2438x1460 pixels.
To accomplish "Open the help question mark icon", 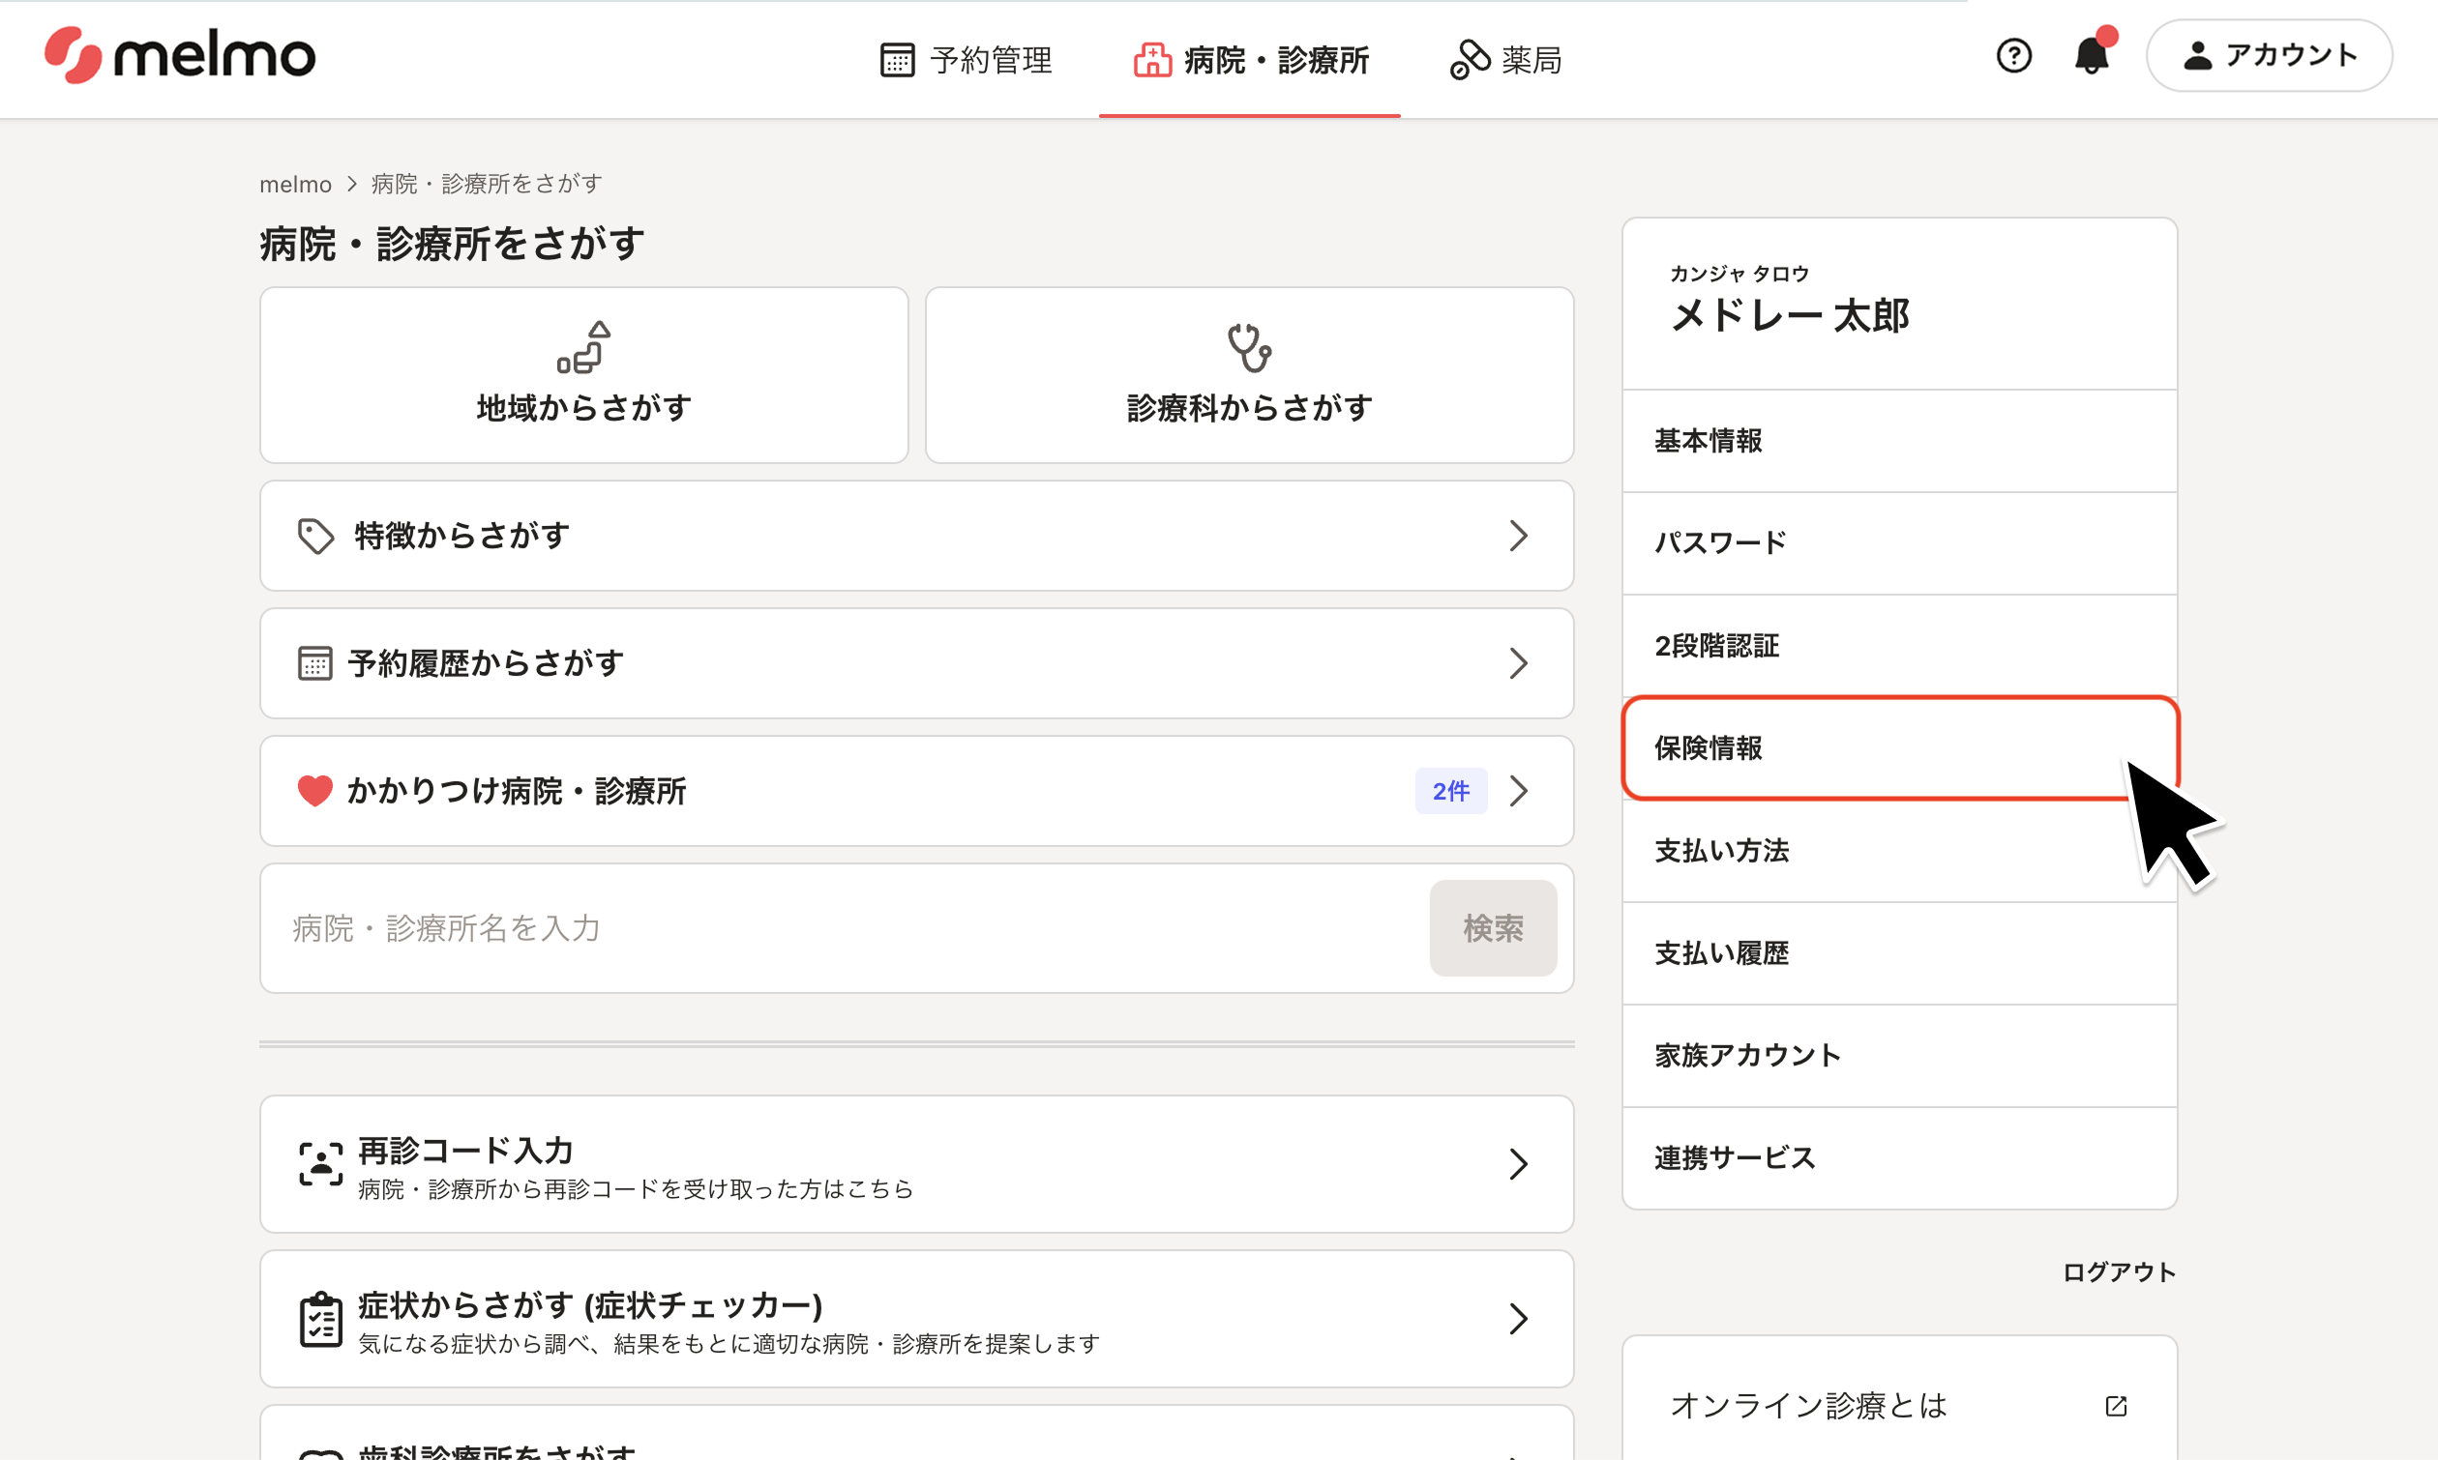I will (2013, 56).
